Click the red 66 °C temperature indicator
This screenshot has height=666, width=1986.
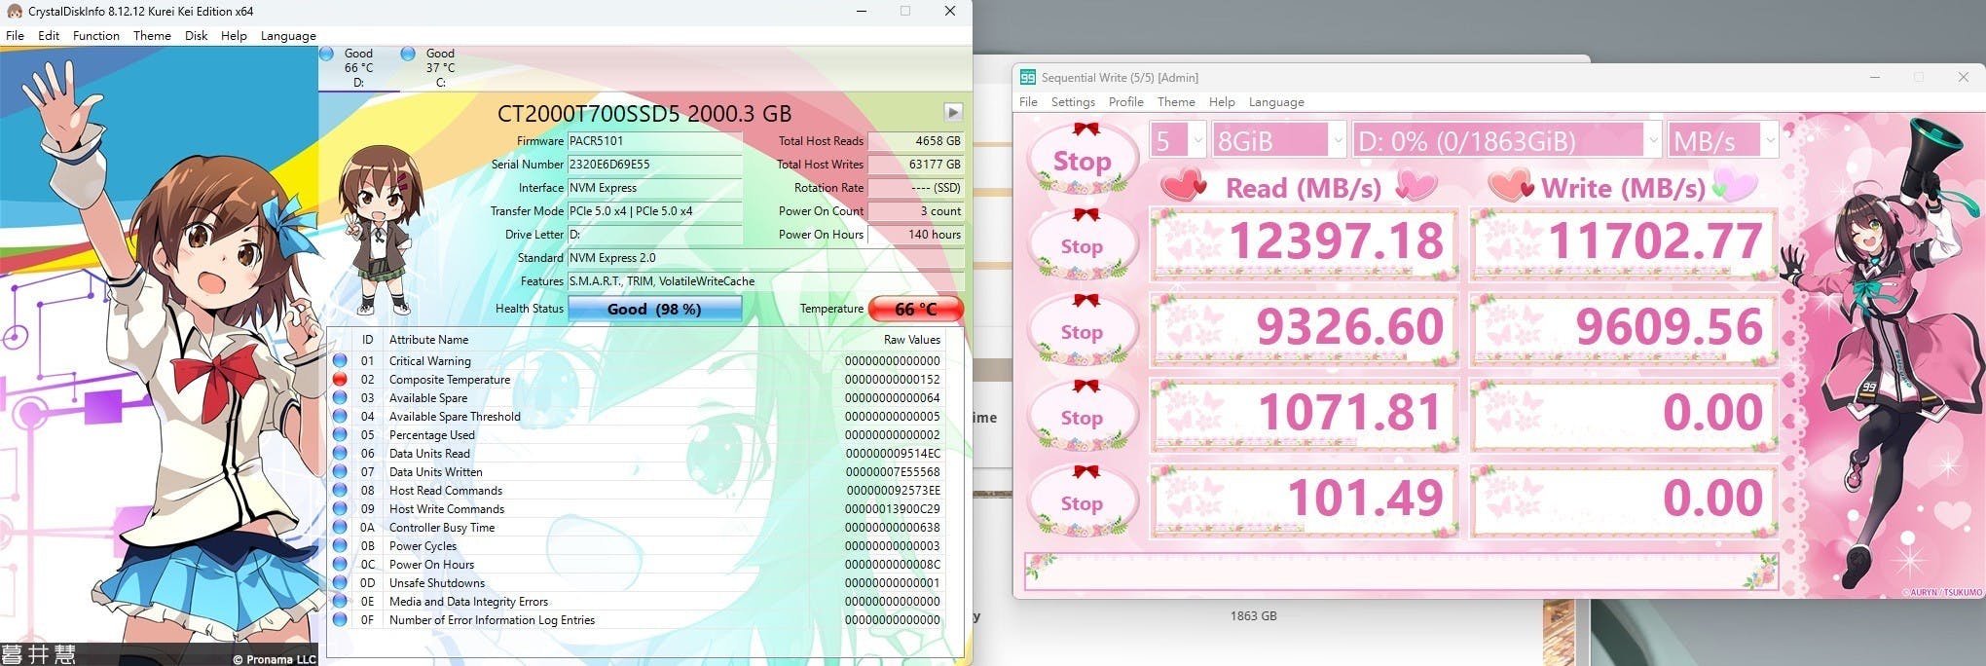click(x=915, y=309)
